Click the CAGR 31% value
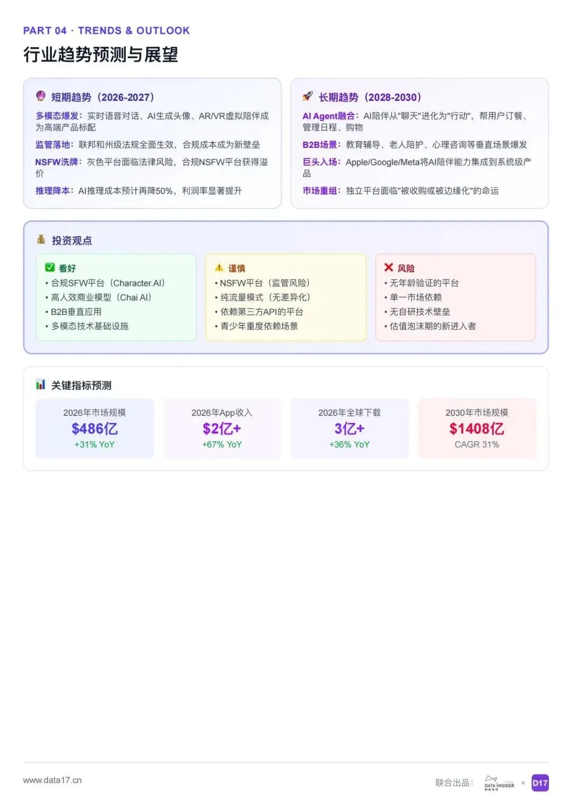The image size is (571, 808). point(477,444)
